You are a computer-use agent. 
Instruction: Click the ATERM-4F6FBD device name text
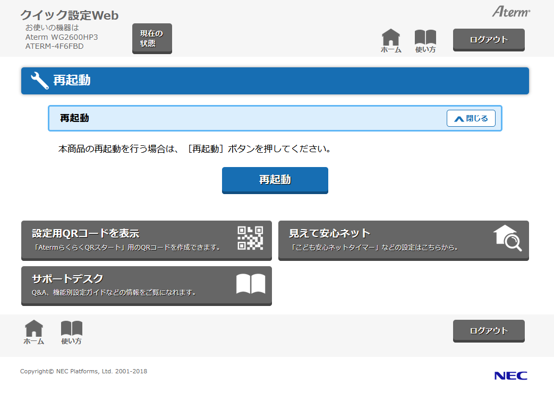point(54,46)
